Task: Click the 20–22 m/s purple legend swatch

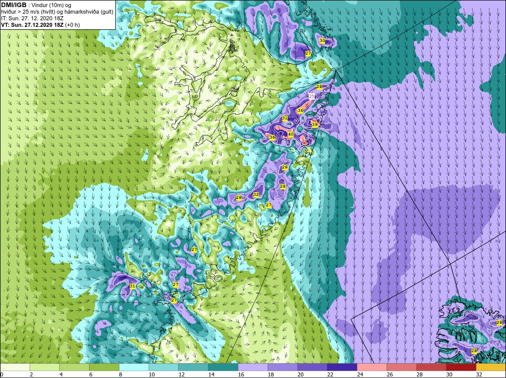Action: pos(312,367)
